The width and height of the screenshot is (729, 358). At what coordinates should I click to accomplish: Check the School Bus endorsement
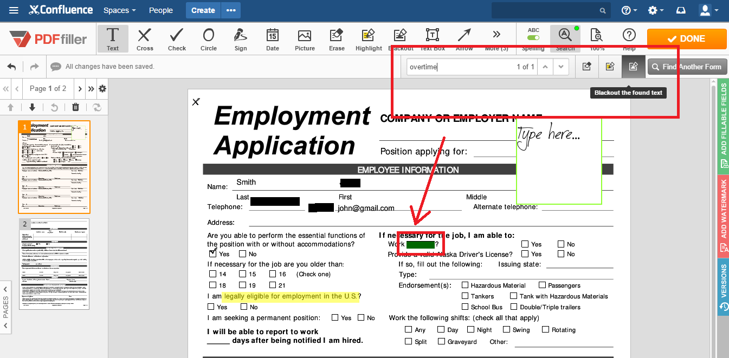[x=465, y=307]
